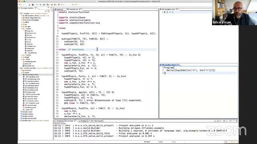Image resolution: width=257 pixels, height=144 pixels.
Task: Expand the src/main/strategies folder
Action: [22, 20]
